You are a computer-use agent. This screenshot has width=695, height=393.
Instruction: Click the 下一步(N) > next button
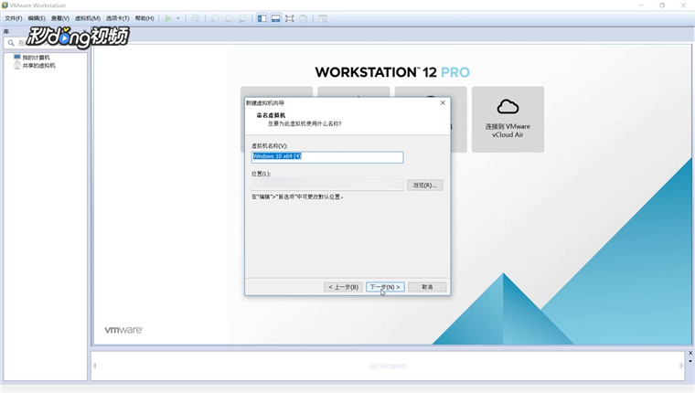tap(385, 287)
